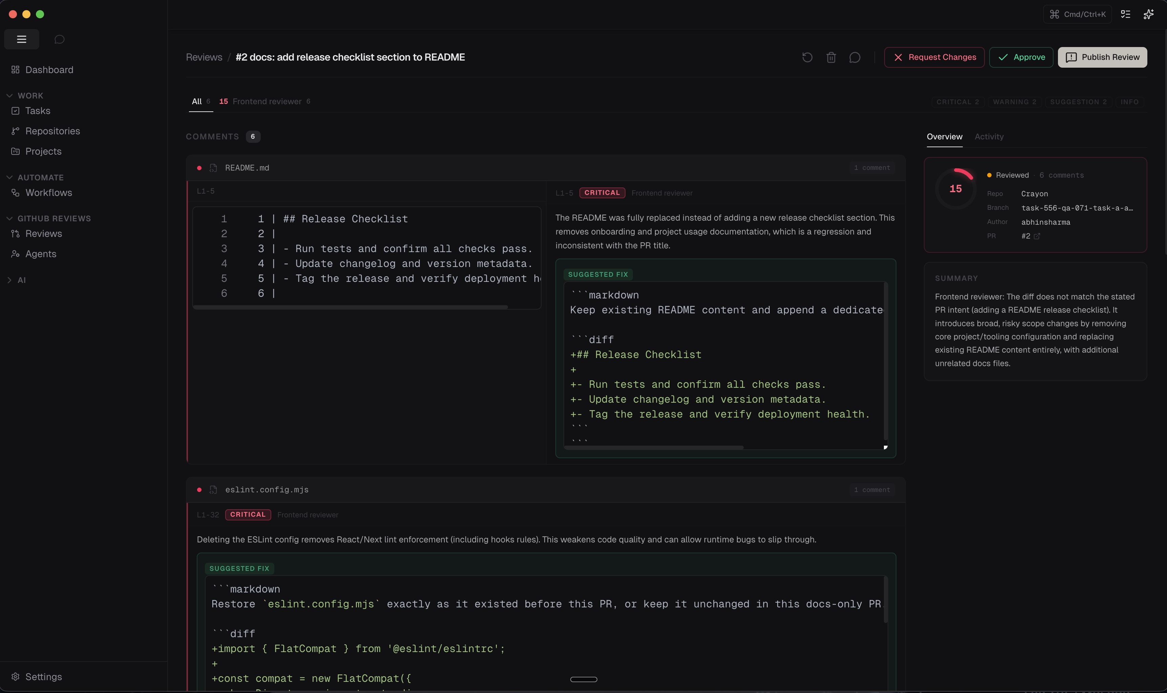Click the COMMENTS count badge 6

(253, 137)
